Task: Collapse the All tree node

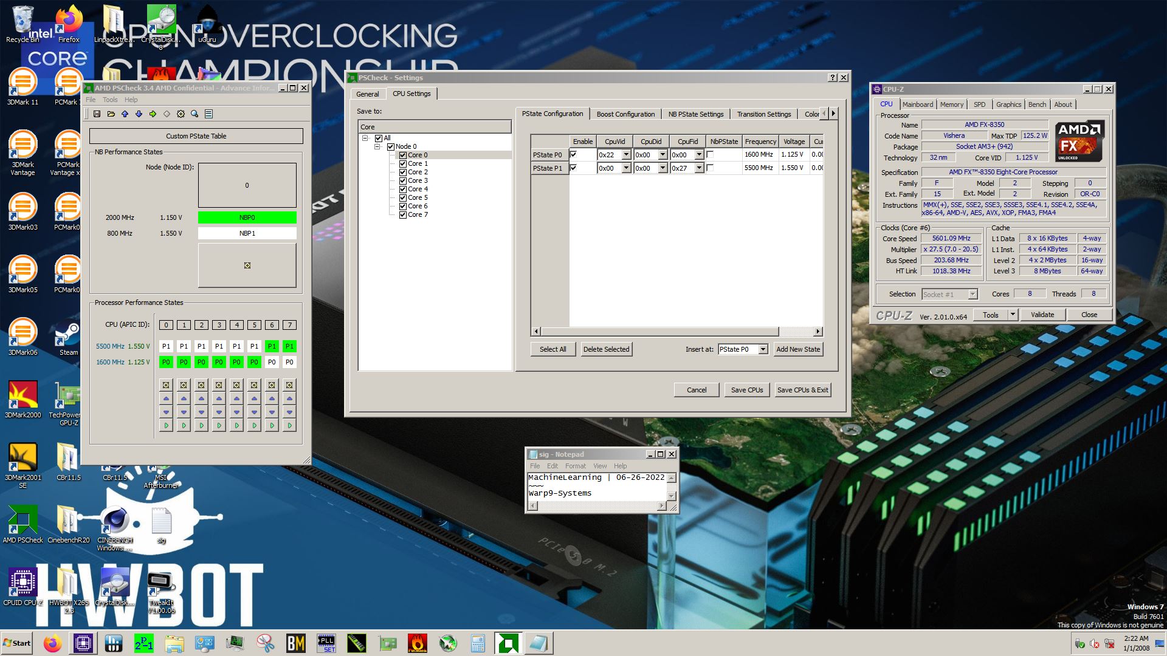Action: 365,138
